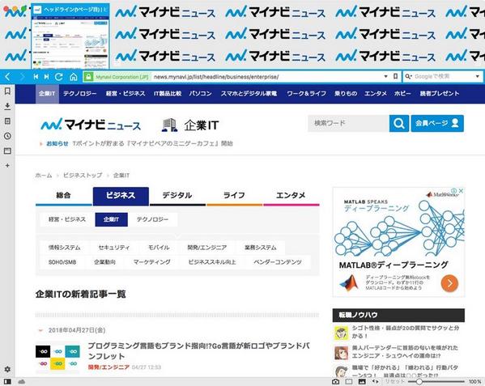Open ワーク&ライフ in top navigation
Image resolution: width=485 pixels, height=386 pixels.
[306, 93]
